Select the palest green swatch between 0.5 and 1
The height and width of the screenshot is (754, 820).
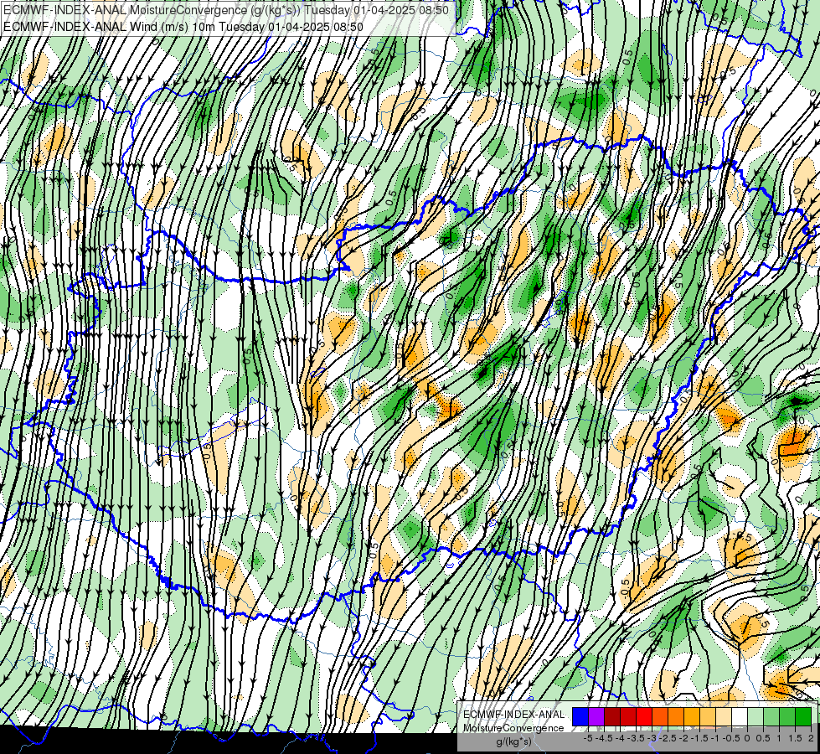[756, 717]
